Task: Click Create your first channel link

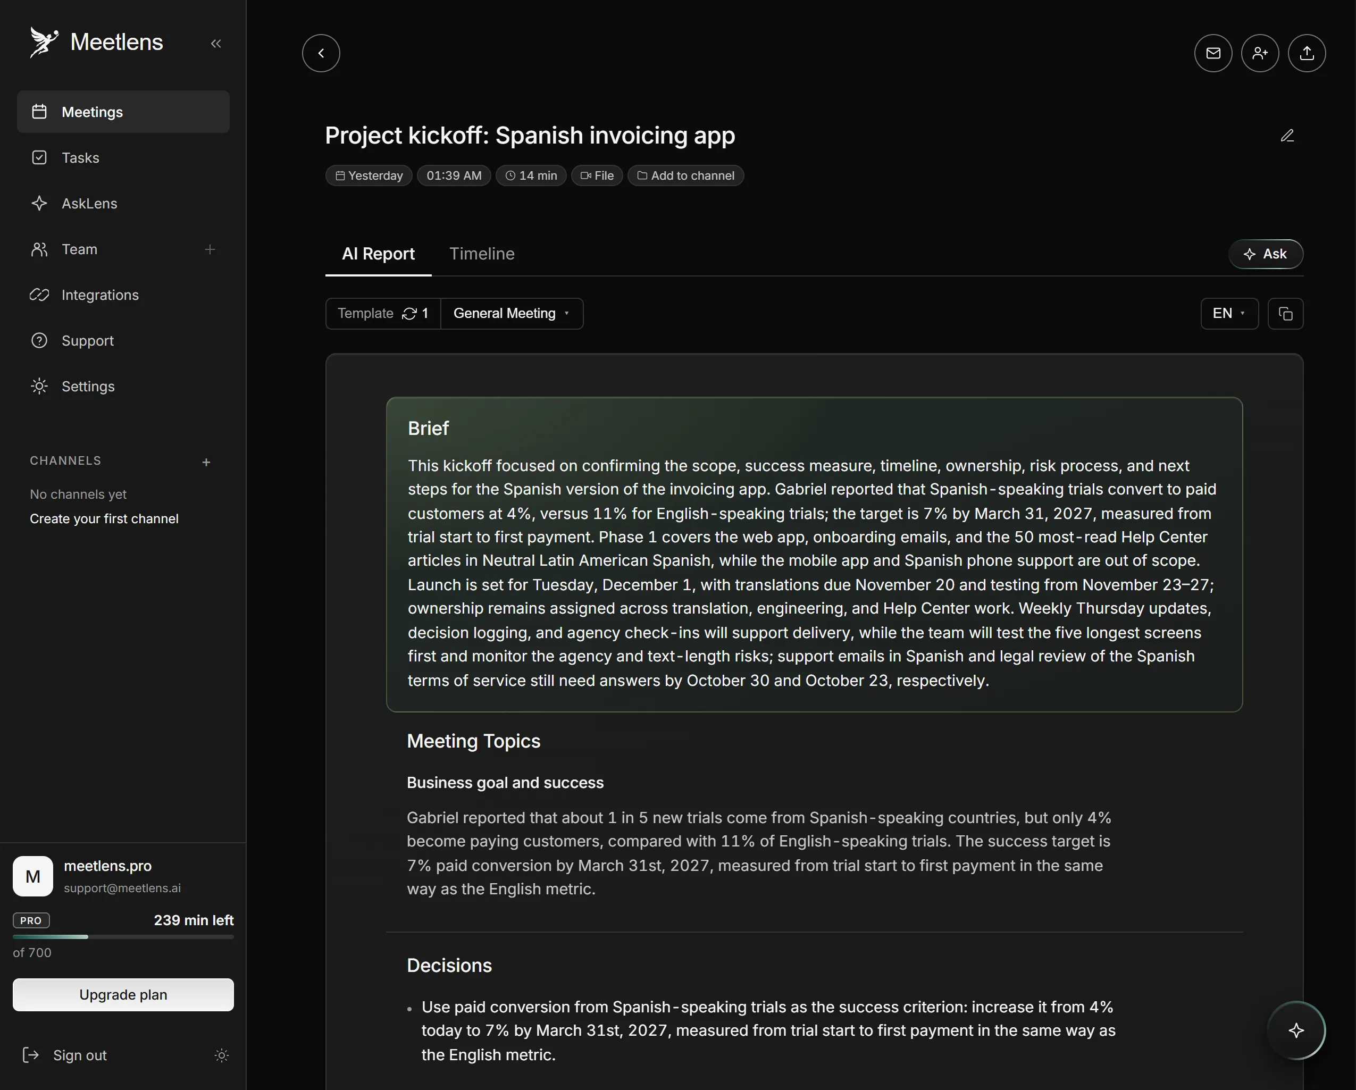Action: click(x=104, y=518)
